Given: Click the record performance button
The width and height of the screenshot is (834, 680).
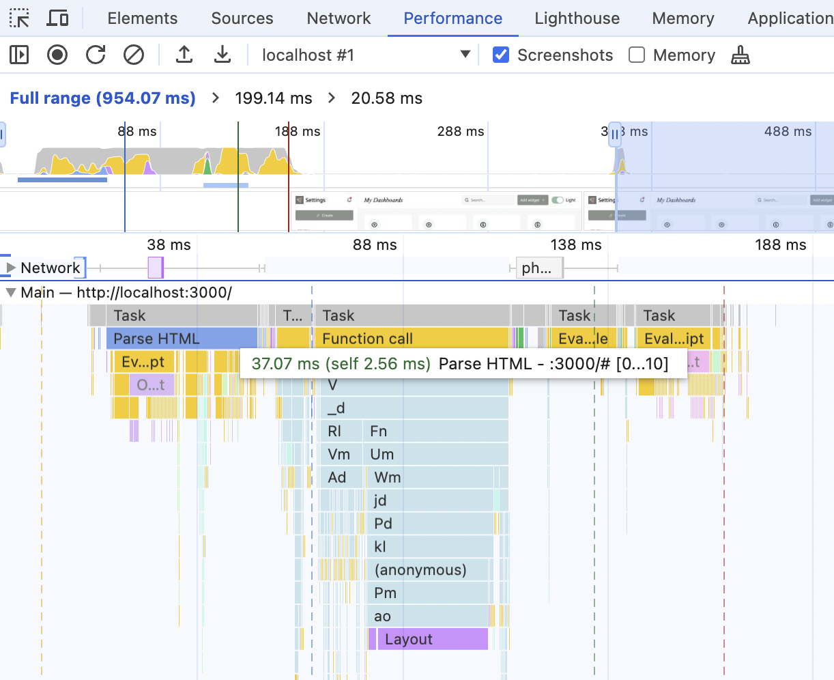Looking at the screenshot, I should point(57,55).
